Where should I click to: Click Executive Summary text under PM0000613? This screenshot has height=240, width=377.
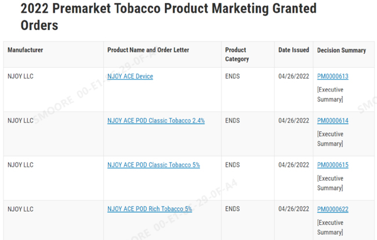coord(330,94)
